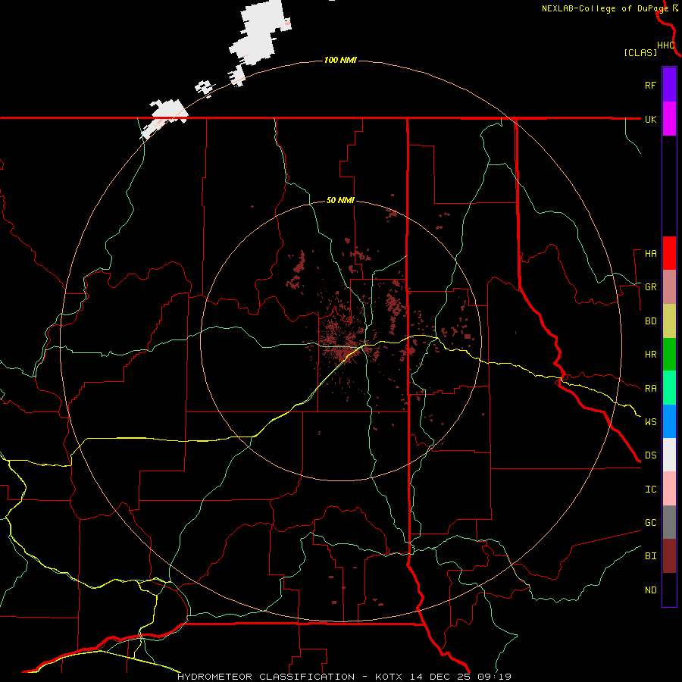Pick the HR green legend swatch
682x682 pixels.
click(x=669, y=354)
